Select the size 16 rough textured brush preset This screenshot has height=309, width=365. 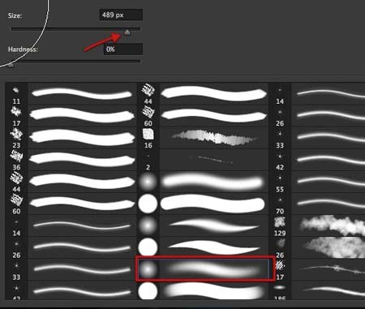tap(203, 138)
